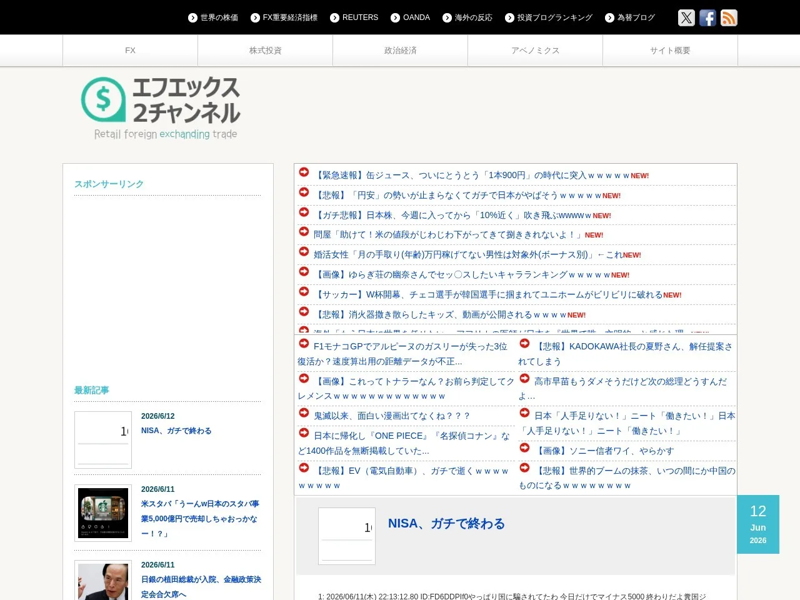The height and width of the screenshot is (600, 800).
Task: Click arrow icon beside FX重要経済指標
Action: coord(255,17)
